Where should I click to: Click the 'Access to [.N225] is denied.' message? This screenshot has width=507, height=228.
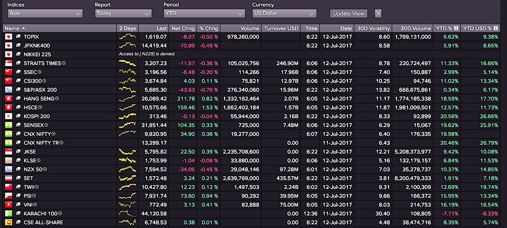147,54
